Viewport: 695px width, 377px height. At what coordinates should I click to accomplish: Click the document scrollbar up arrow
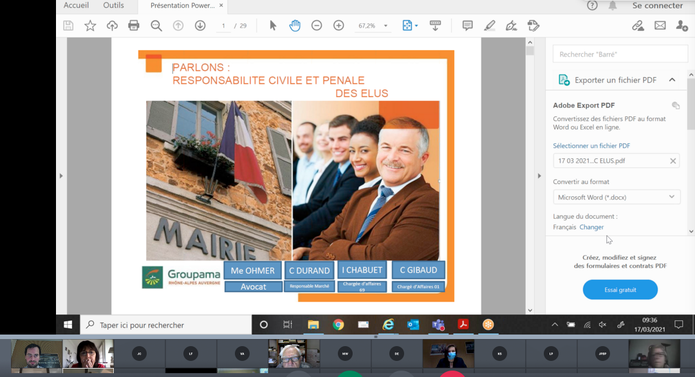point(530,42)
